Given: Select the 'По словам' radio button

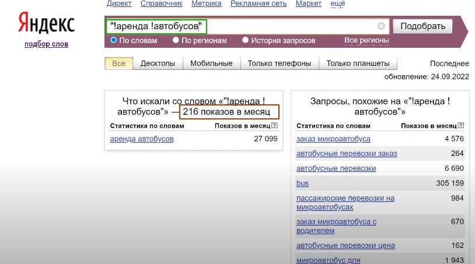Looking at the screenshot, I should point(114,40).
